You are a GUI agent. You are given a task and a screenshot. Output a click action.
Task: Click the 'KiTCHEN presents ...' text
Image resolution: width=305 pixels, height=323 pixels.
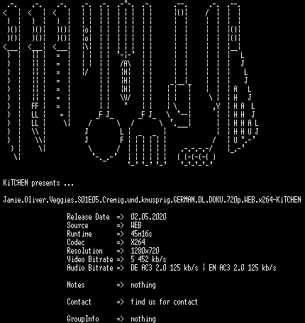point(38,183)
